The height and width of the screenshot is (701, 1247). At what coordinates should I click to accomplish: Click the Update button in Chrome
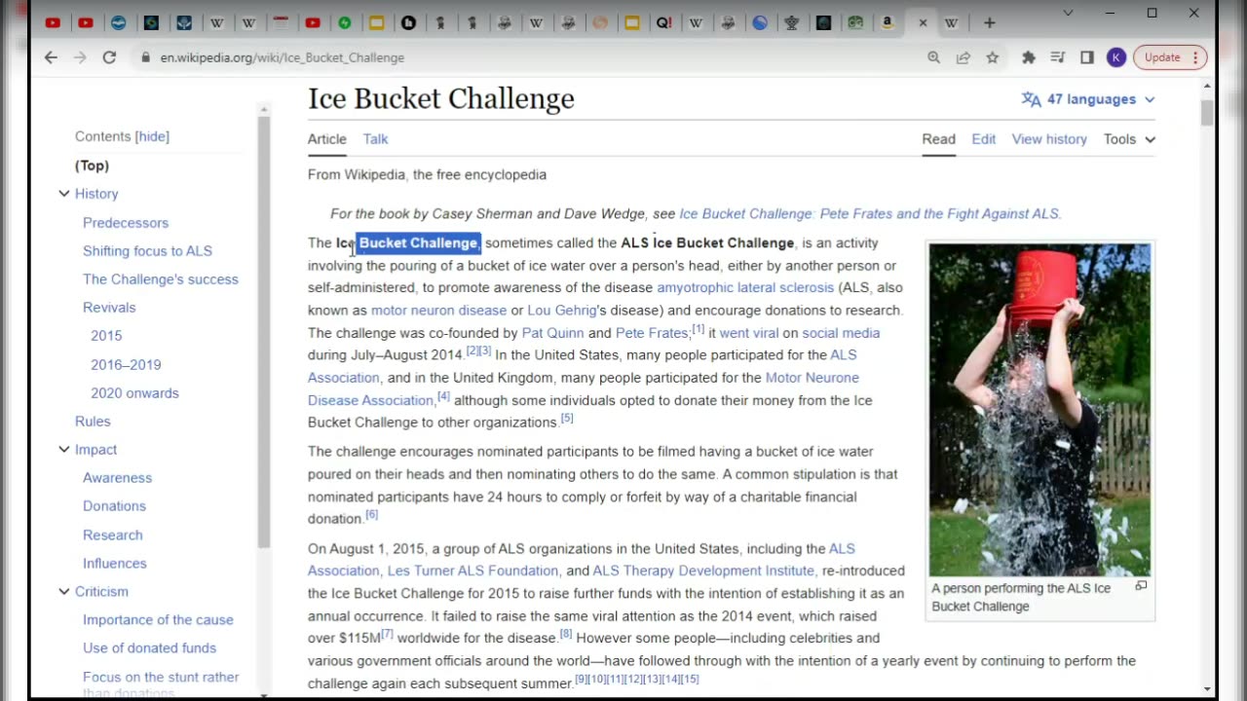(x=1170, y=57)
